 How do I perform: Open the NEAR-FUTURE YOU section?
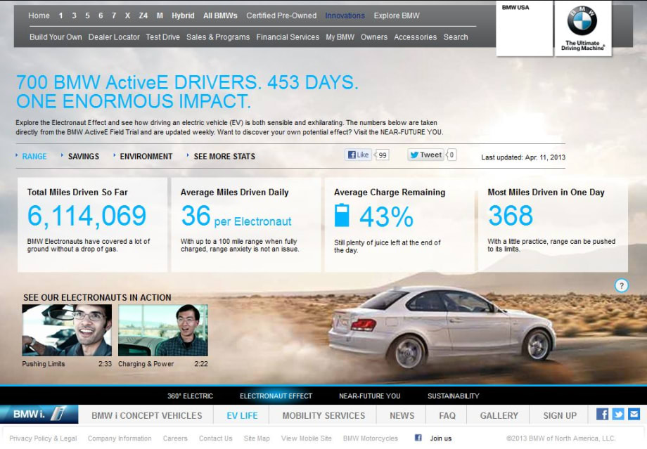pyautogui.click(x=370, y=396)
